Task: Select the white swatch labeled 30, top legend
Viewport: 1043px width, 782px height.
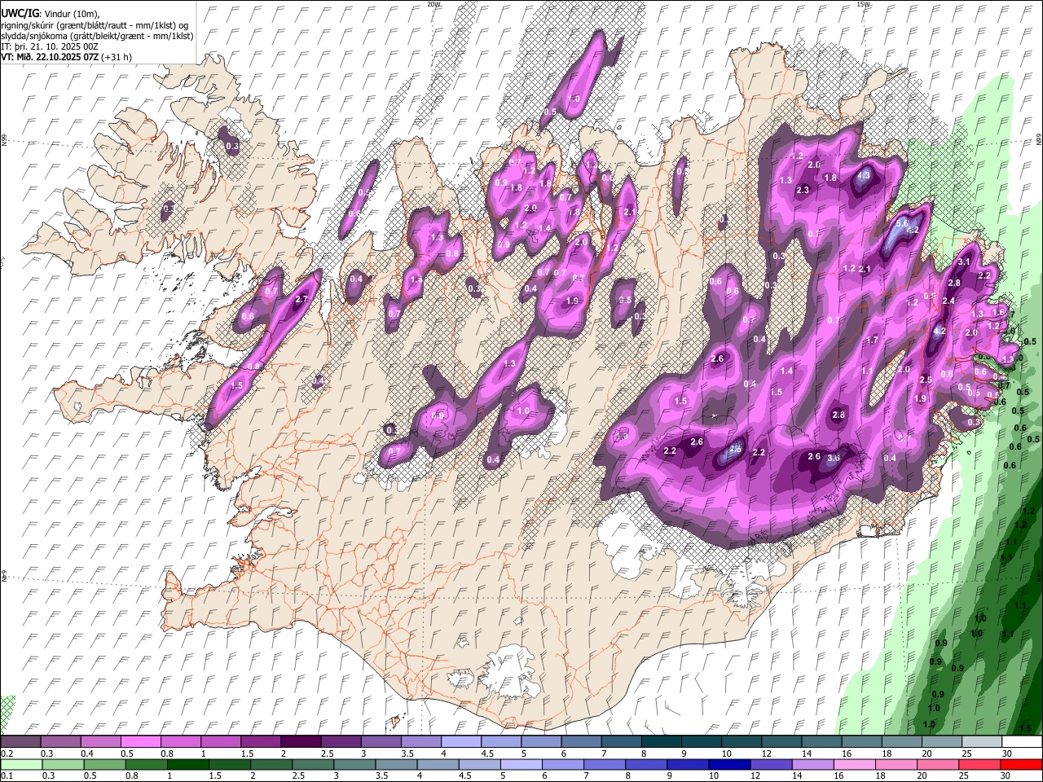Action: point(1022,742)
